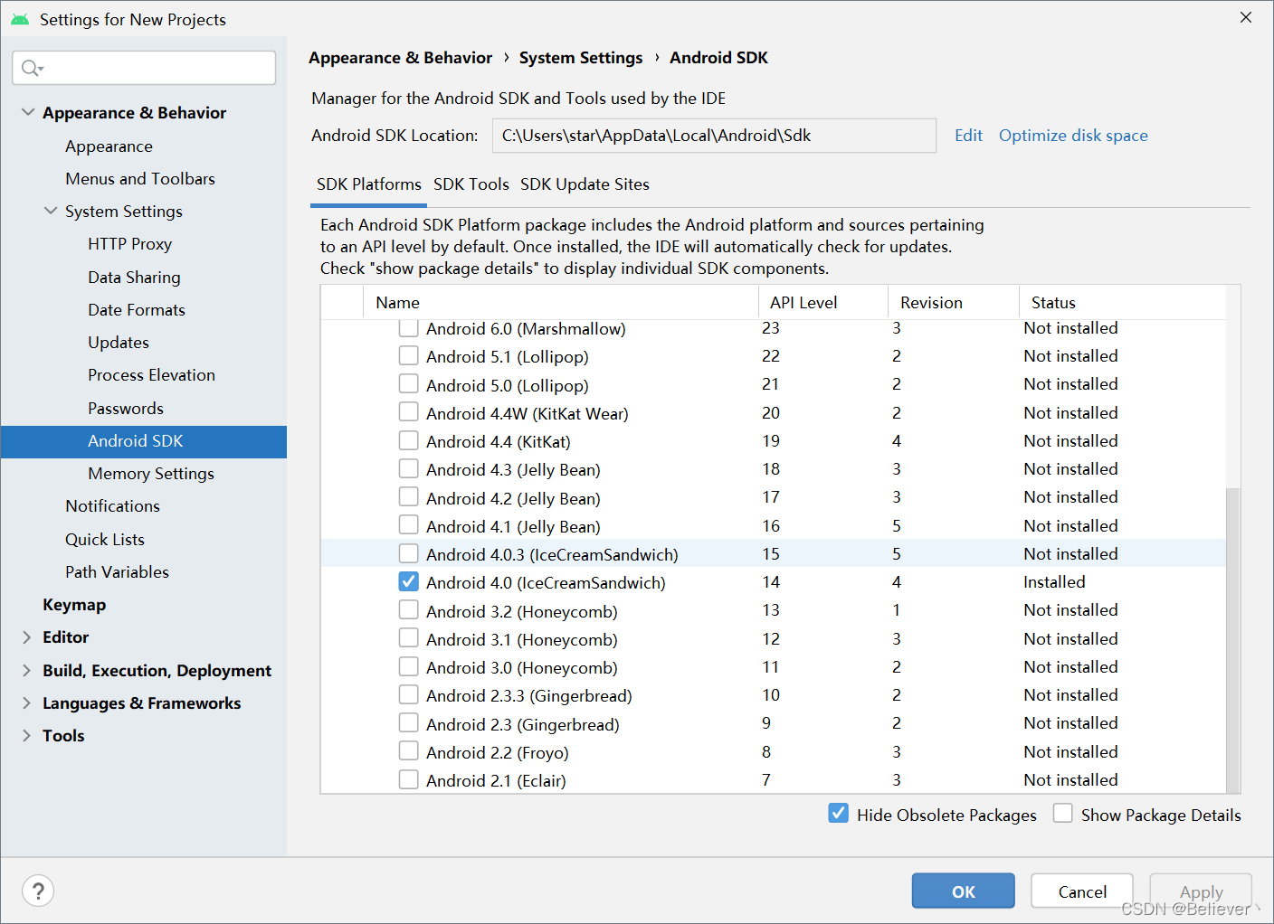The width and height of the screenshot is (1274, 924).
Task: Click the Android 4.2 (Jelly Bean) row name
Action: coord(513,498)
